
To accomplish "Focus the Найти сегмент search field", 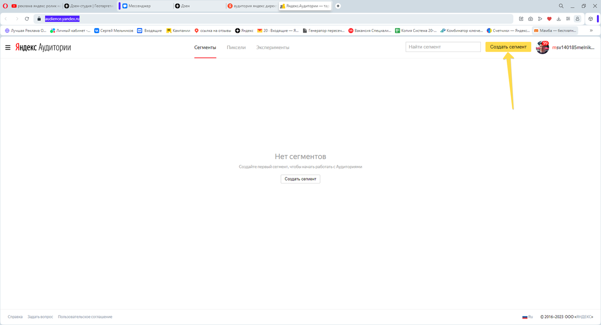I will [443, 47].
